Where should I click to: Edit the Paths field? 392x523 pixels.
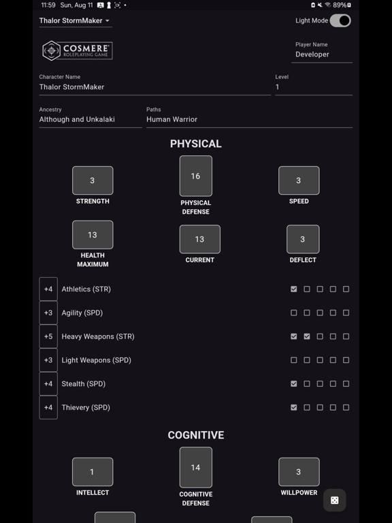(249, 117)
